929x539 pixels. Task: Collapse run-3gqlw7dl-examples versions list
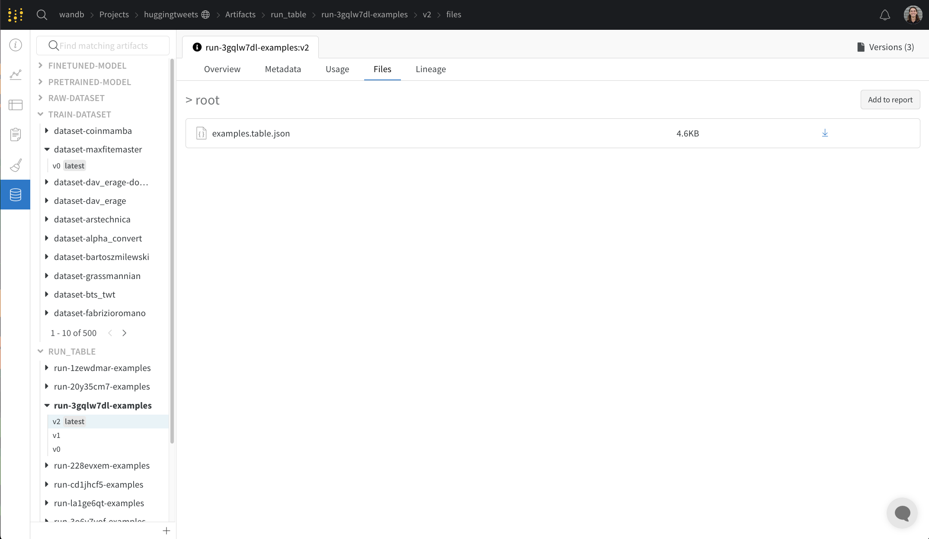point(47,405)
